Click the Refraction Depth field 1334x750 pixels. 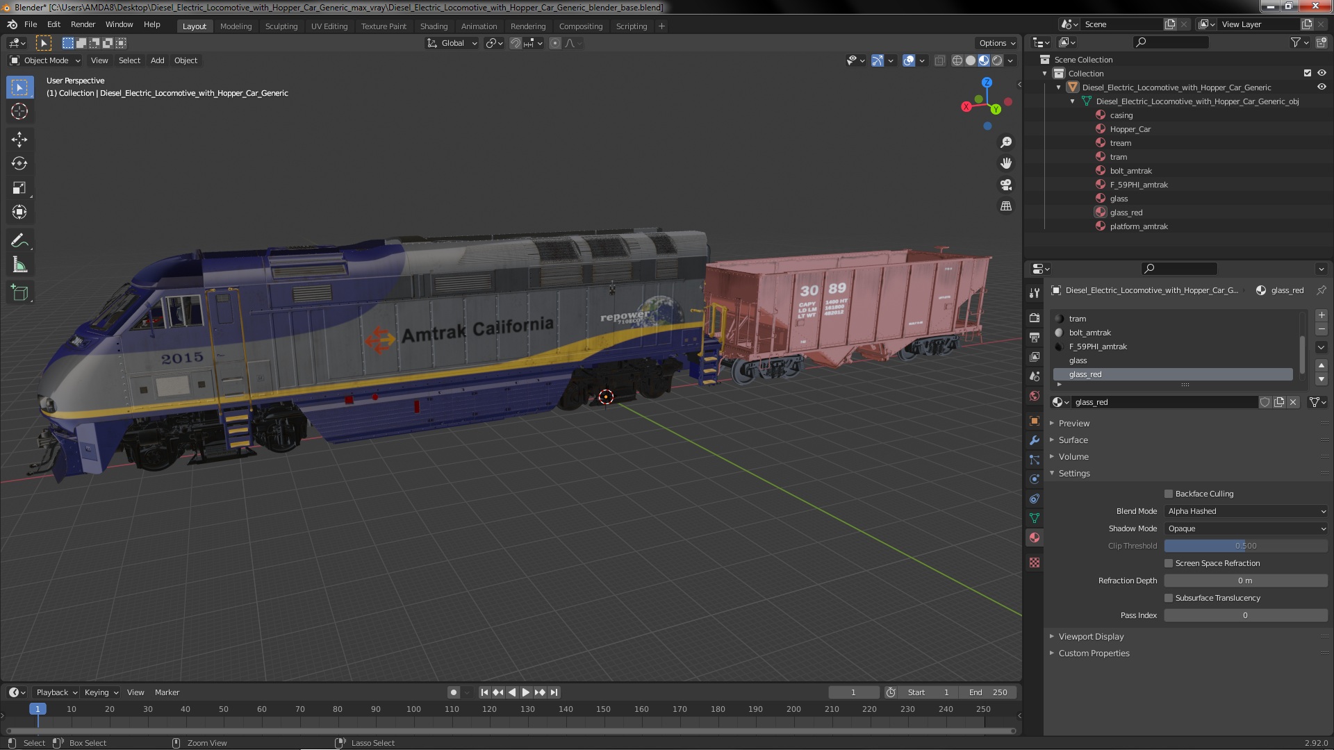click(1246, 581)
